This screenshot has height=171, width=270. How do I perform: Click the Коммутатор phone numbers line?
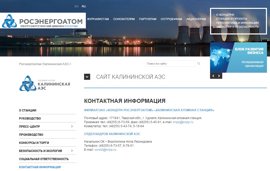click(114, 126)
